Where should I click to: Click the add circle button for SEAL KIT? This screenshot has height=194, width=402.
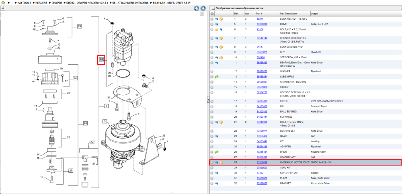(x=212, y=168)
